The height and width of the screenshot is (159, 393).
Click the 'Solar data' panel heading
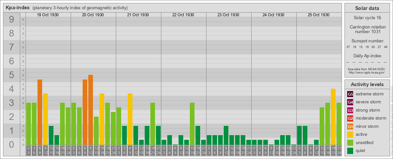pyautogui.click(x=367, y=8)
